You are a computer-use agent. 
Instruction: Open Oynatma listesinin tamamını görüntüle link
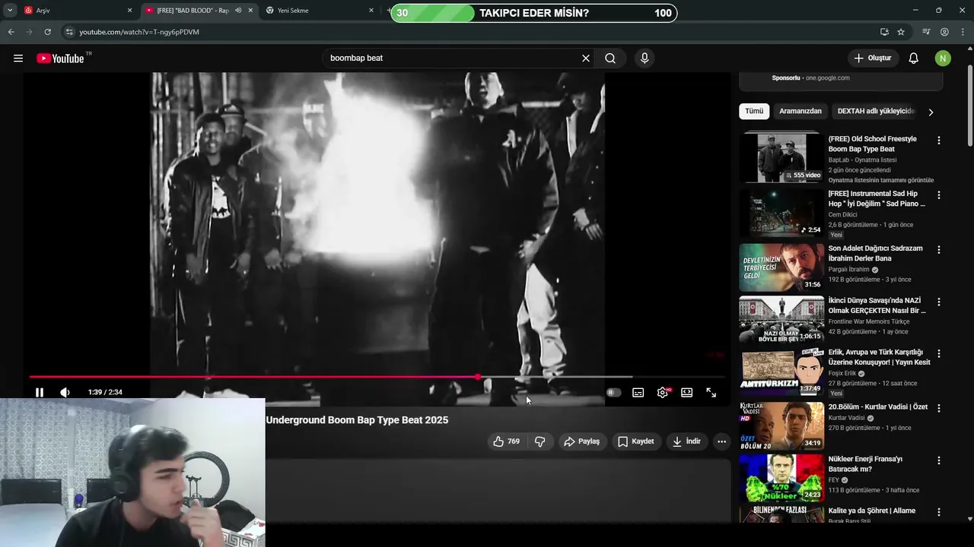tap(881, 180)
